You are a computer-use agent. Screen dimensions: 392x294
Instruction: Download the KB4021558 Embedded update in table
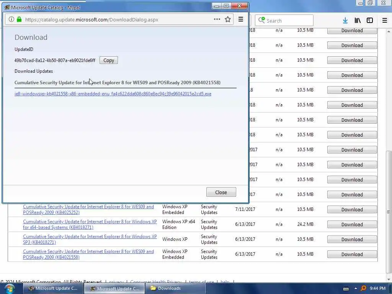[x=352, y=254]
